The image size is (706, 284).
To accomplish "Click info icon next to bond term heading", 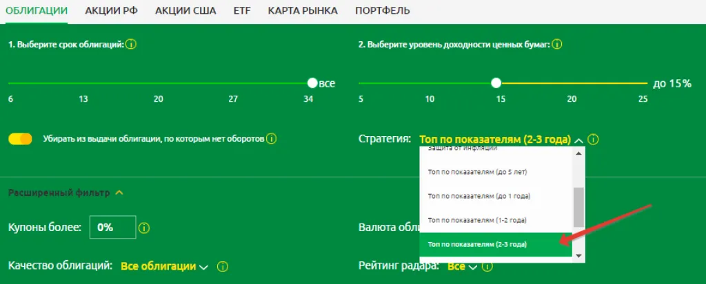I will coord(131,45).
